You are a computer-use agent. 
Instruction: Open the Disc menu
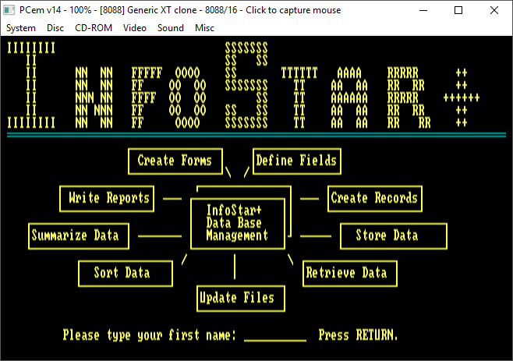[55, 28]
